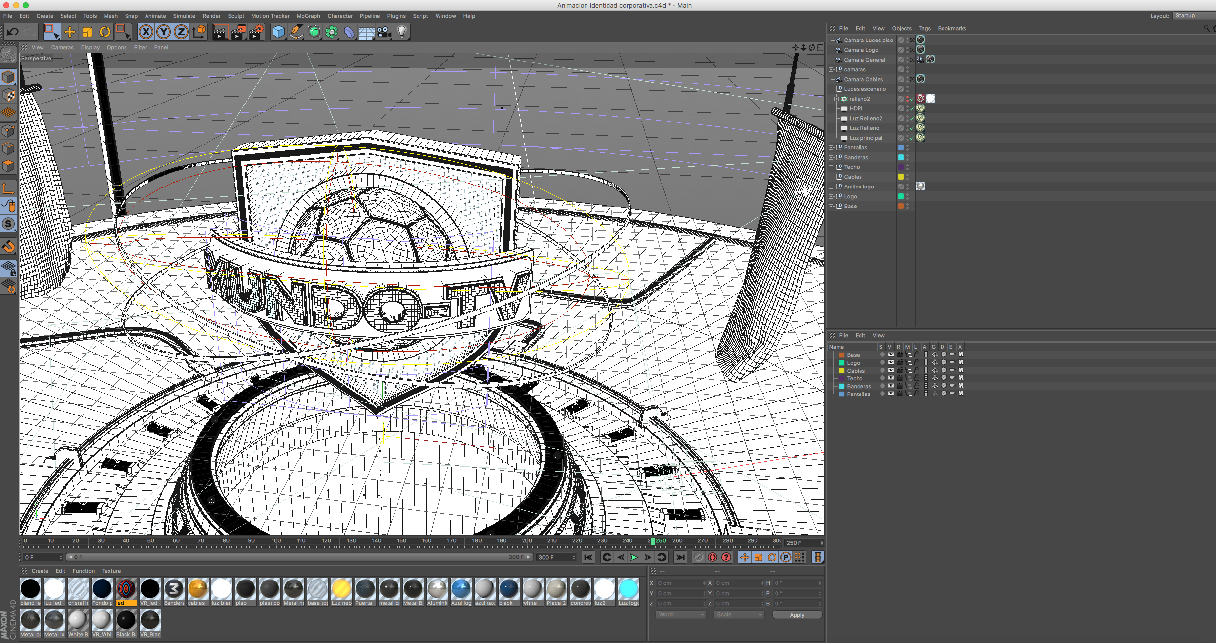Expand the Anillos logo group
1216x643 pixels.
pyautogui.click(x=831, y=187)
